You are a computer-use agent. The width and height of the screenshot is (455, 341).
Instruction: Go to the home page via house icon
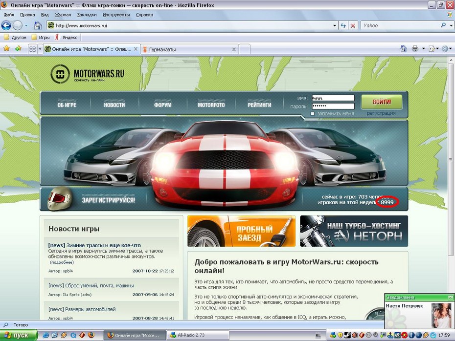(x=38, y=25)
